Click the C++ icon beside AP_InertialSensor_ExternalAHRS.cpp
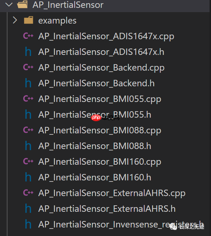The width and height of the screenshot is (211, 236). coord(28,193)
